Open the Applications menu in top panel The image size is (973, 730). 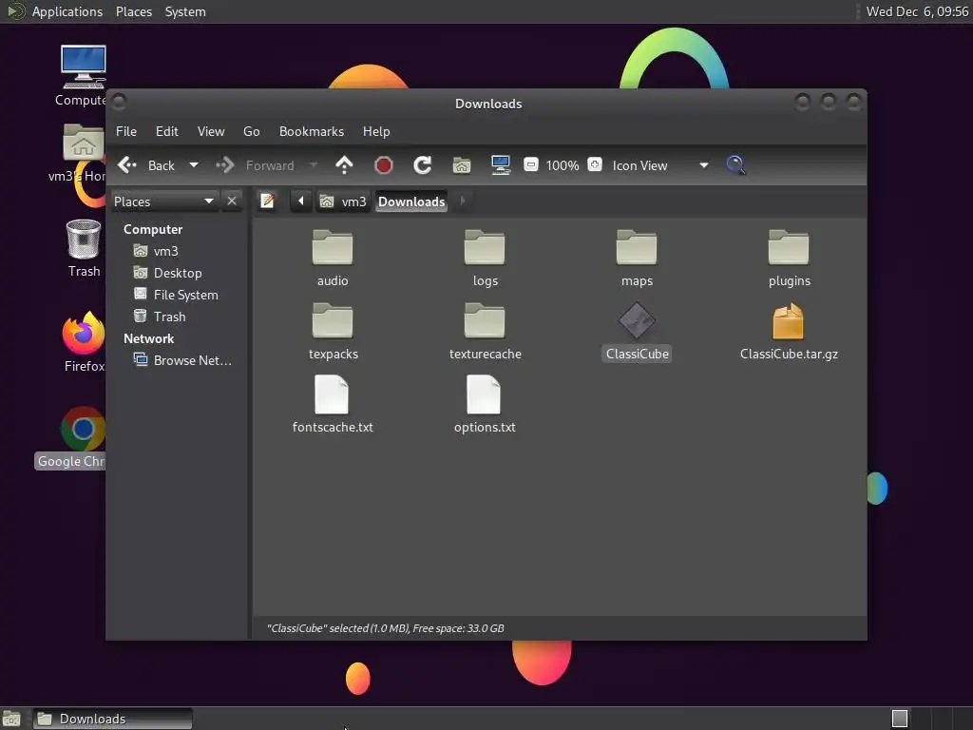(x=67, y=11)
